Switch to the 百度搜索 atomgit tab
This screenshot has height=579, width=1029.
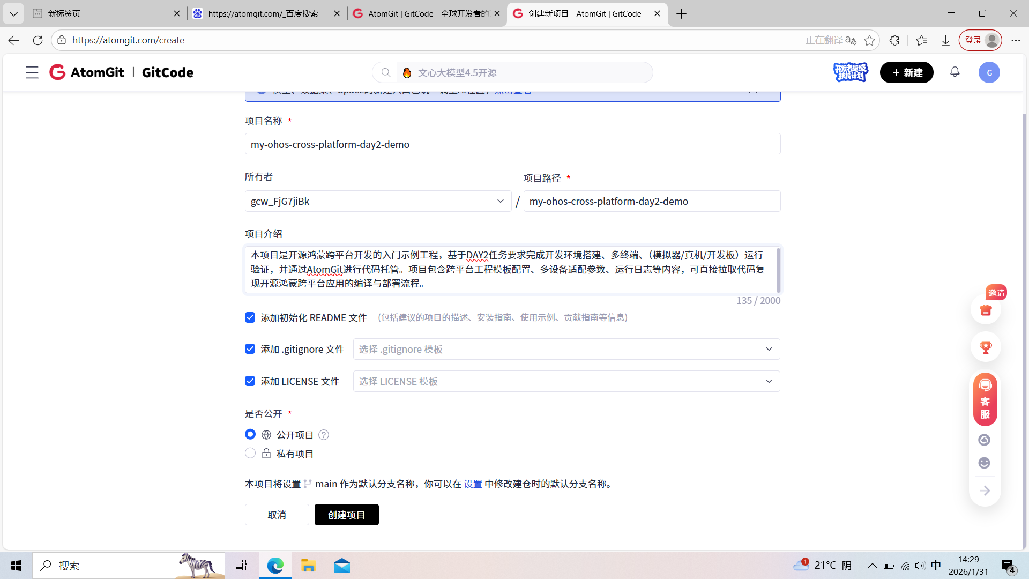263,13
